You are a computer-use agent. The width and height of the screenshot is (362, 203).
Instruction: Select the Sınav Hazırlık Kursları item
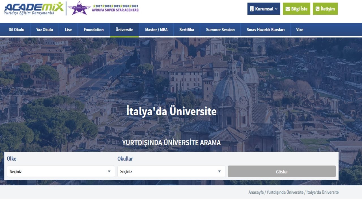(266, 30)
